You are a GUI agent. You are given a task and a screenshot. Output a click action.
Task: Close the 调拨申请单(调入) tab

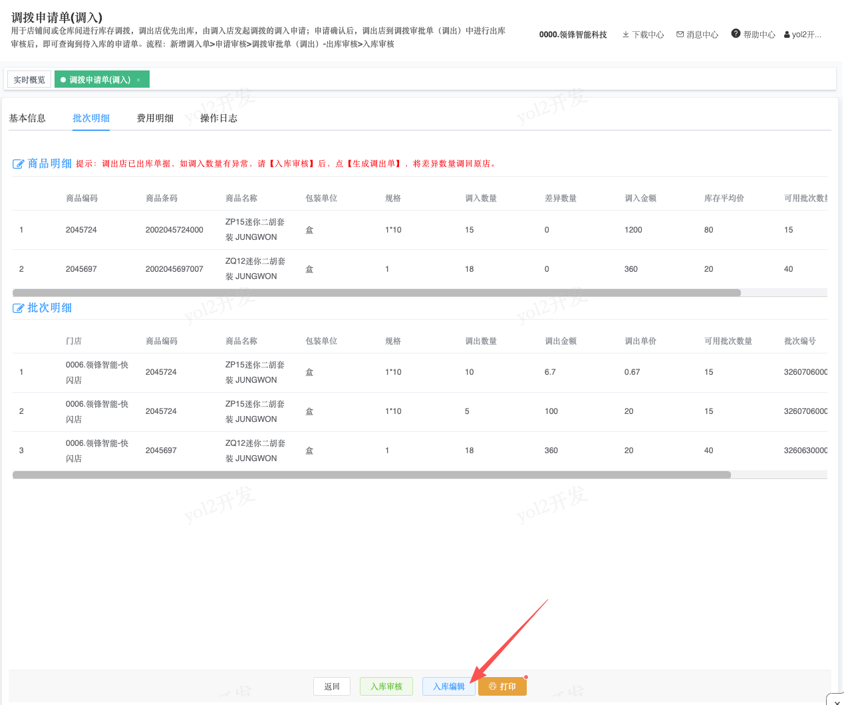point(138,80)
